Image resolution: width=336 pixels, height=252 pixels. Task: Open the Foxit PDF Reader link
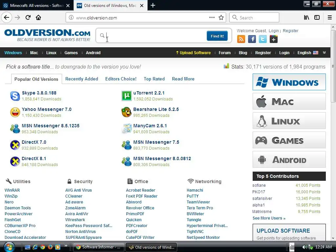coord(142,196)
